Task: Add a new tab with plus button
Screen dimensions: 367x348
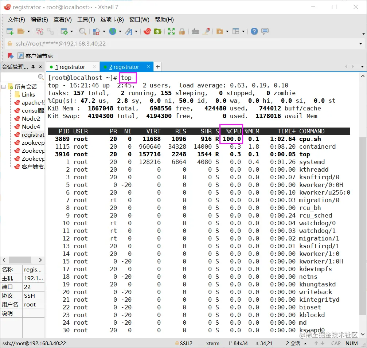Action: click(x=158, y=67)
